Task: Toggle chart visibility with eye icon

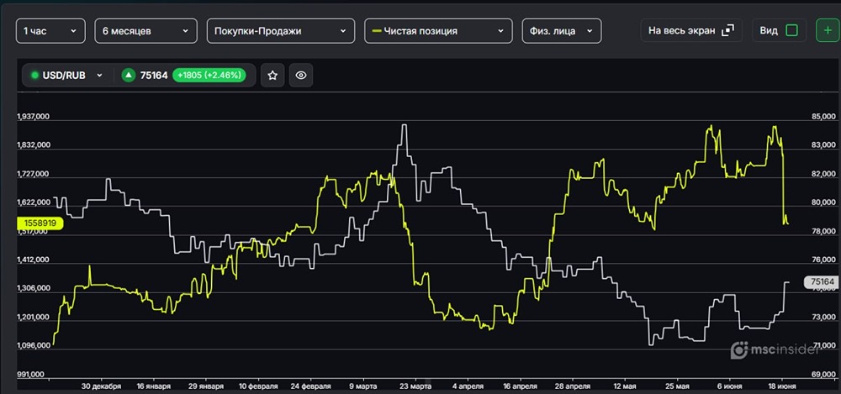Action: click(x=301, y=75)
